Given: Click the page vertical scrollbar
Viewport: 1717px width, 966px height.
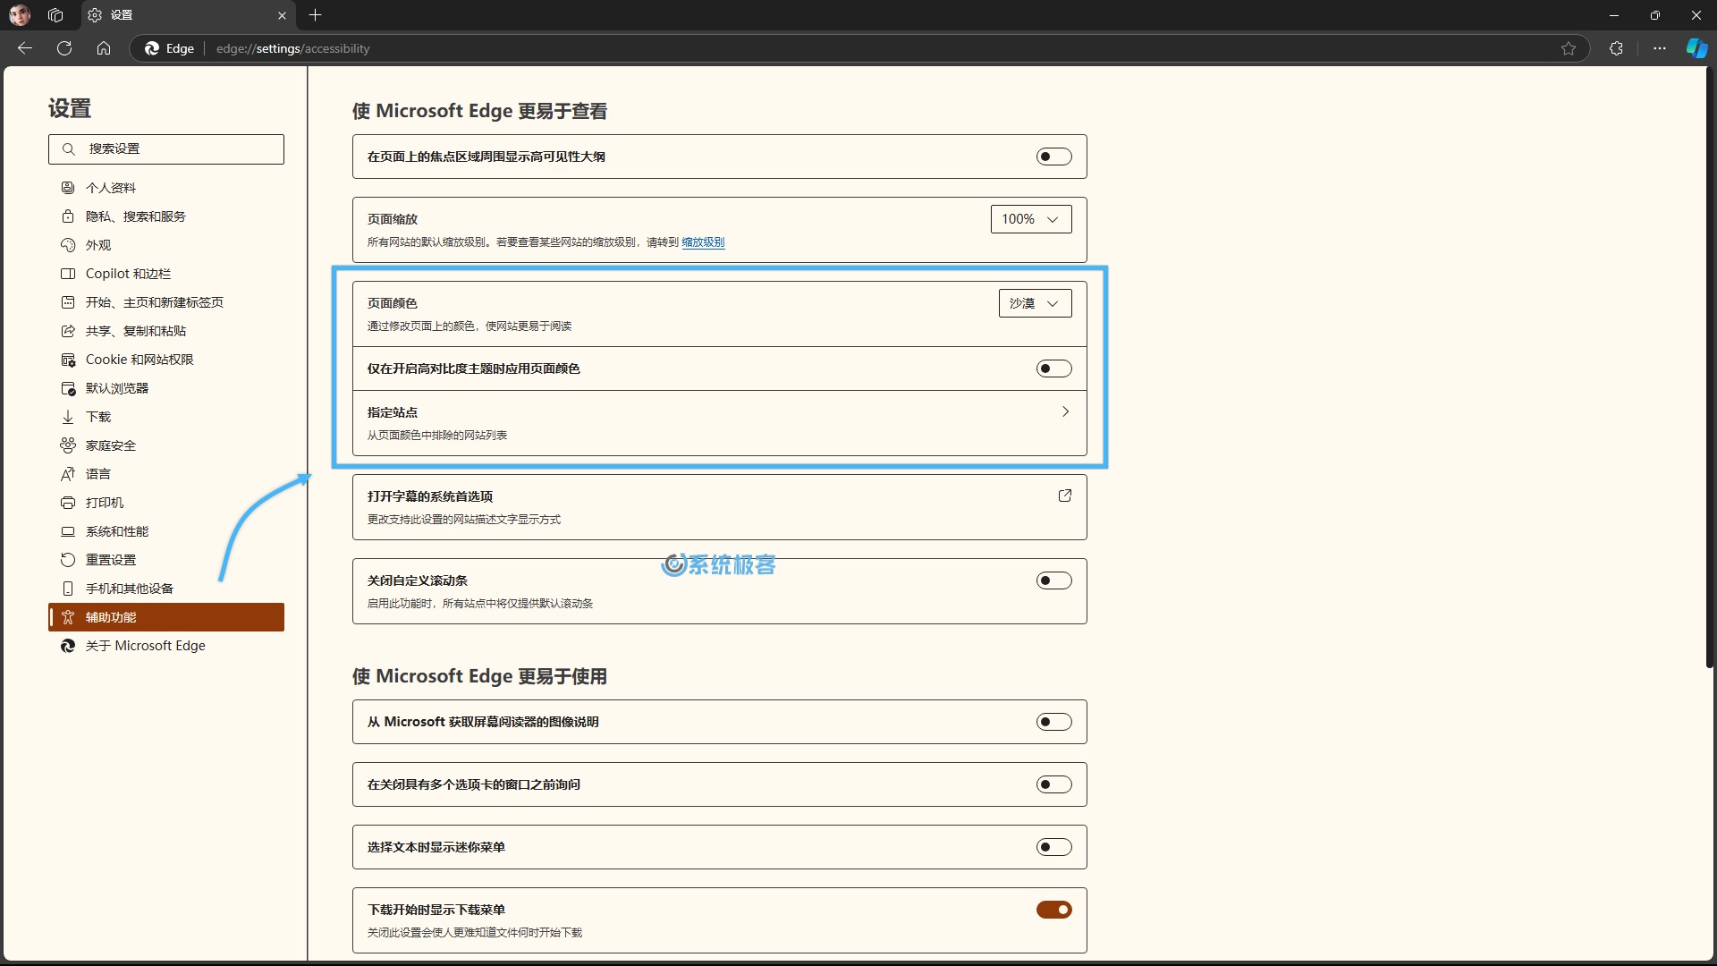Looking at the screenshot, I should pyautogui.click(x=1709, y=367).
